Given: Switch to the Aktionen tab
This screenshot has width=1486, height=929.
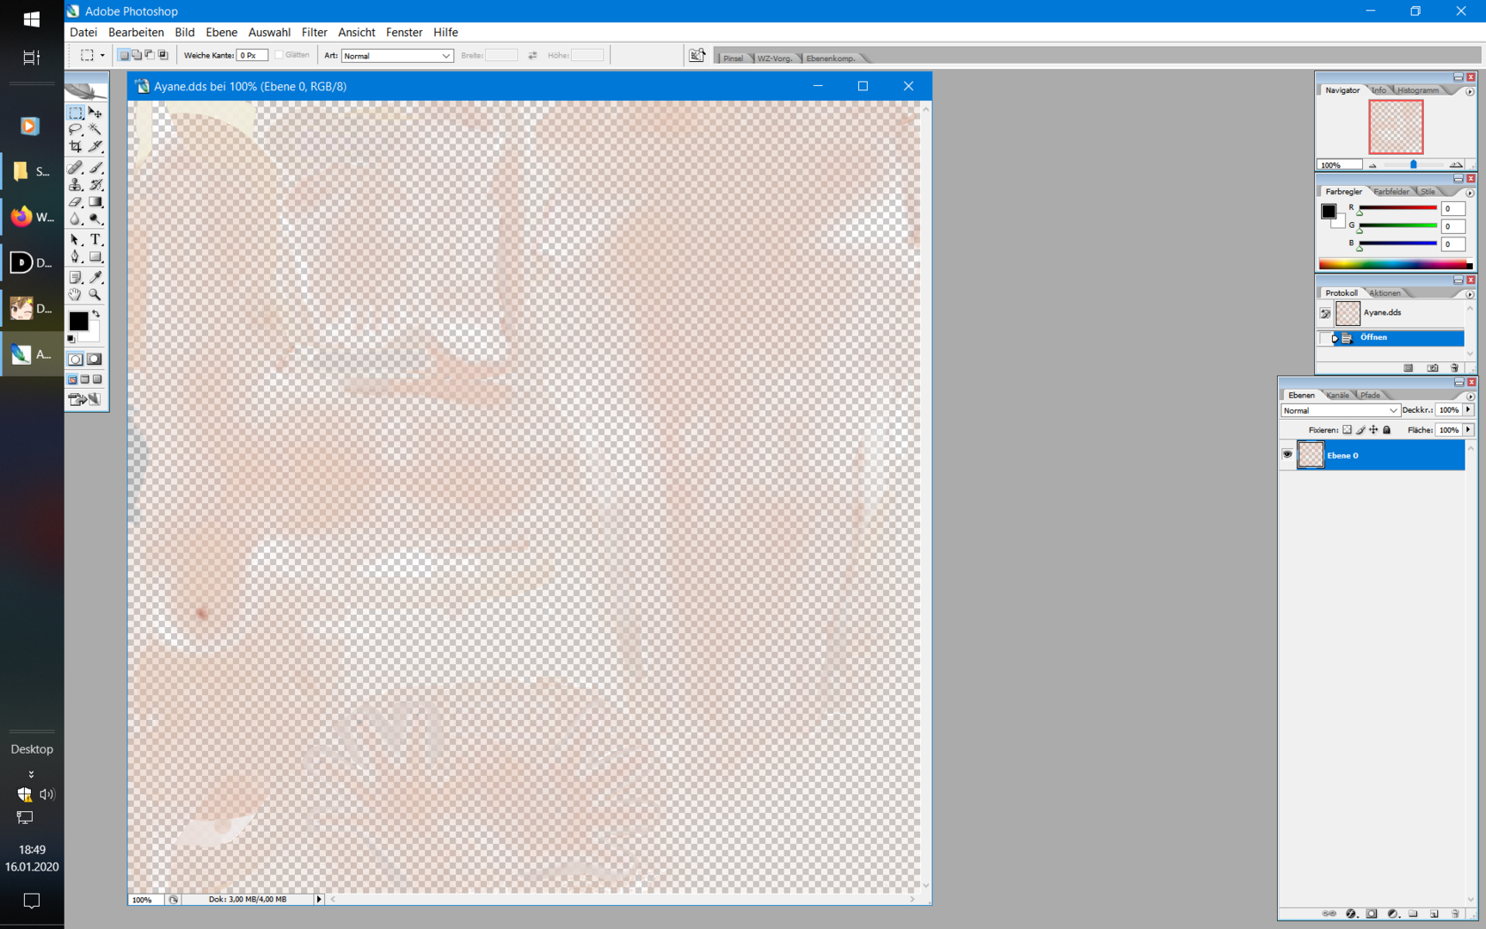Looking at the screenshot, I should 1385,293.
